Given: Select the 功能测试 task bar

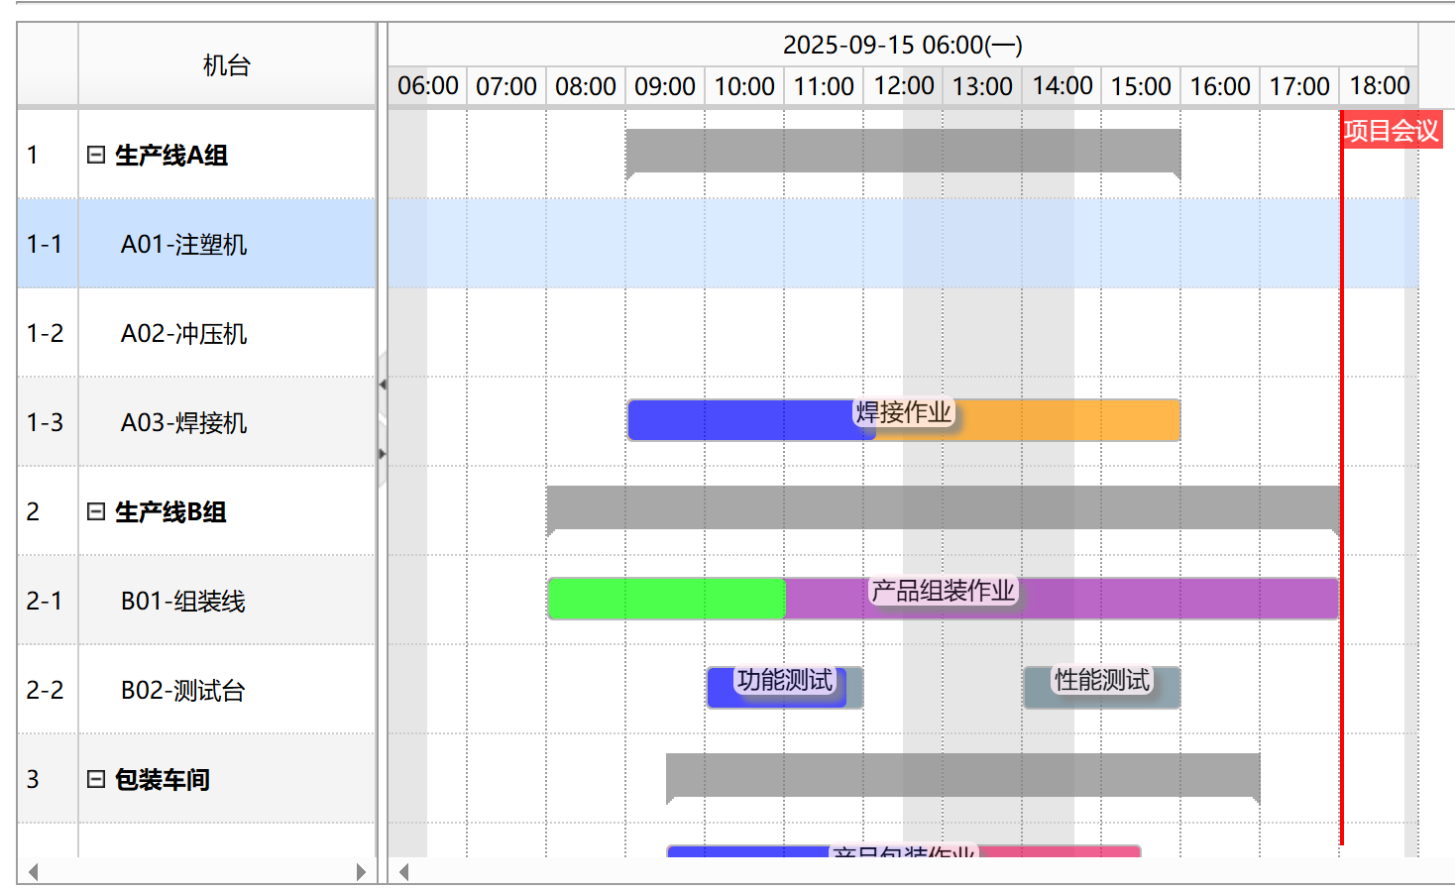Looking at the screenshot, I should (x=785, y=688).
